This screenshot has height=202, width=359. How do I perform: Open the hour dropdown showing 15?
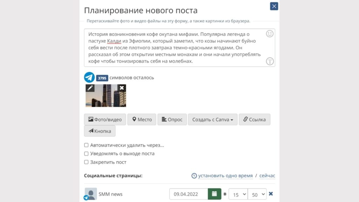[238, 194]
